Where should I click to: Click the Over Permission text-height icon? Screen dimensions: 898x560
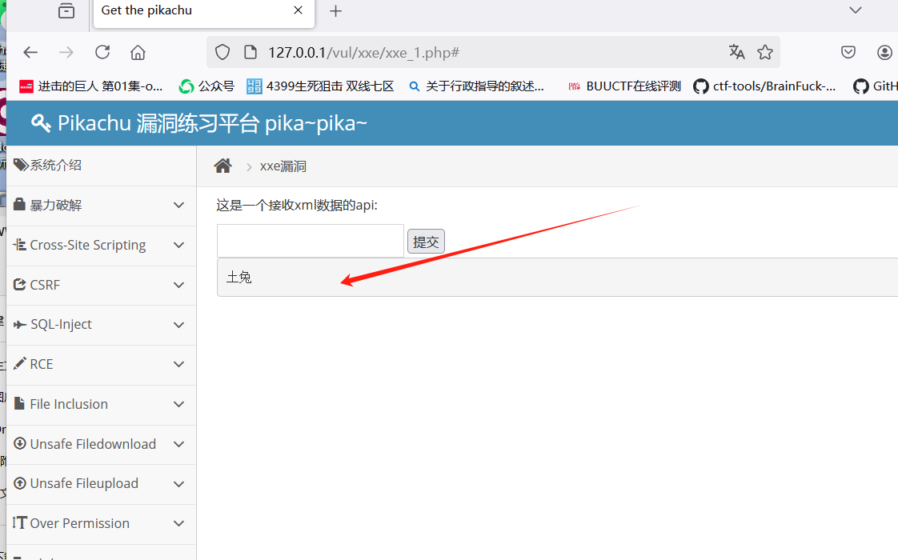coord(19,522)
